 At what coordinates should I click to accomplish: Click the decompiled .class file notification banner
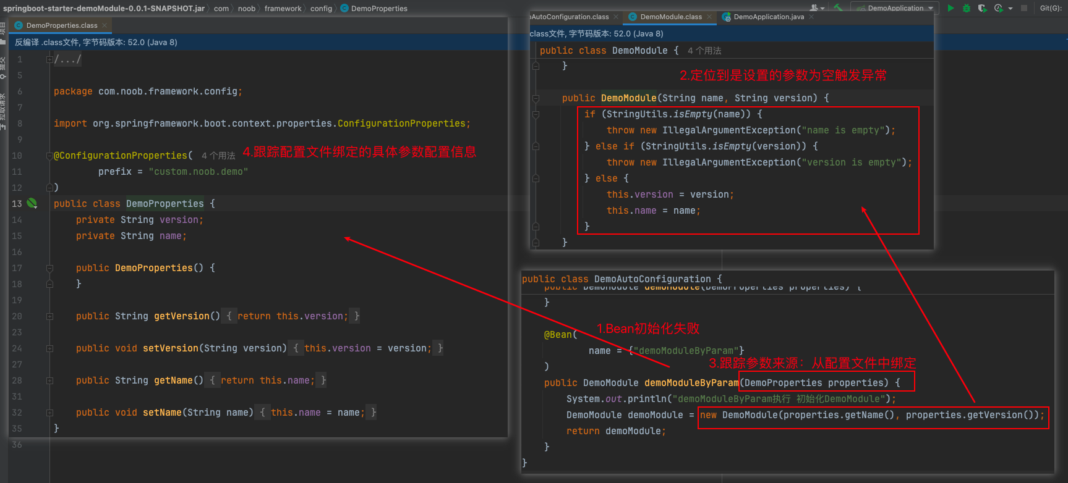[x=258, y=42]
